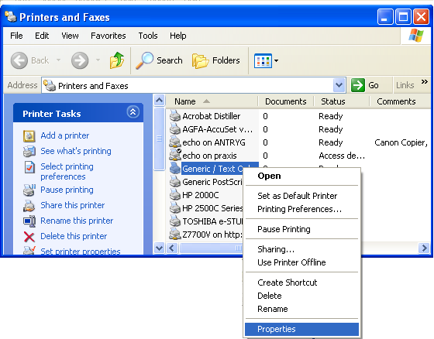Click the Pause printing link

pos(67,190)
